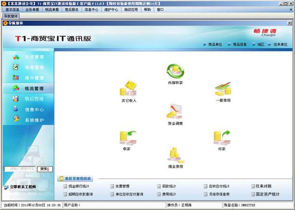Screen dimensions: 295x210
Task: Open the 维护中心 menu
Action: (111, 9)
